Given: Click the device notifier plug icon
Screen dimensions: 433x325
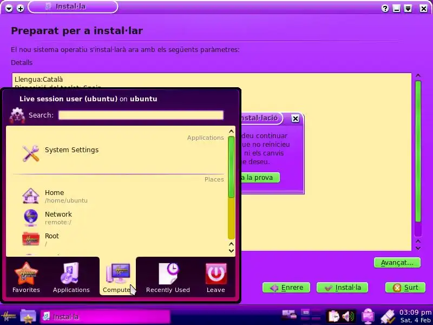Looking at the screenshot, I should point(388,316).
